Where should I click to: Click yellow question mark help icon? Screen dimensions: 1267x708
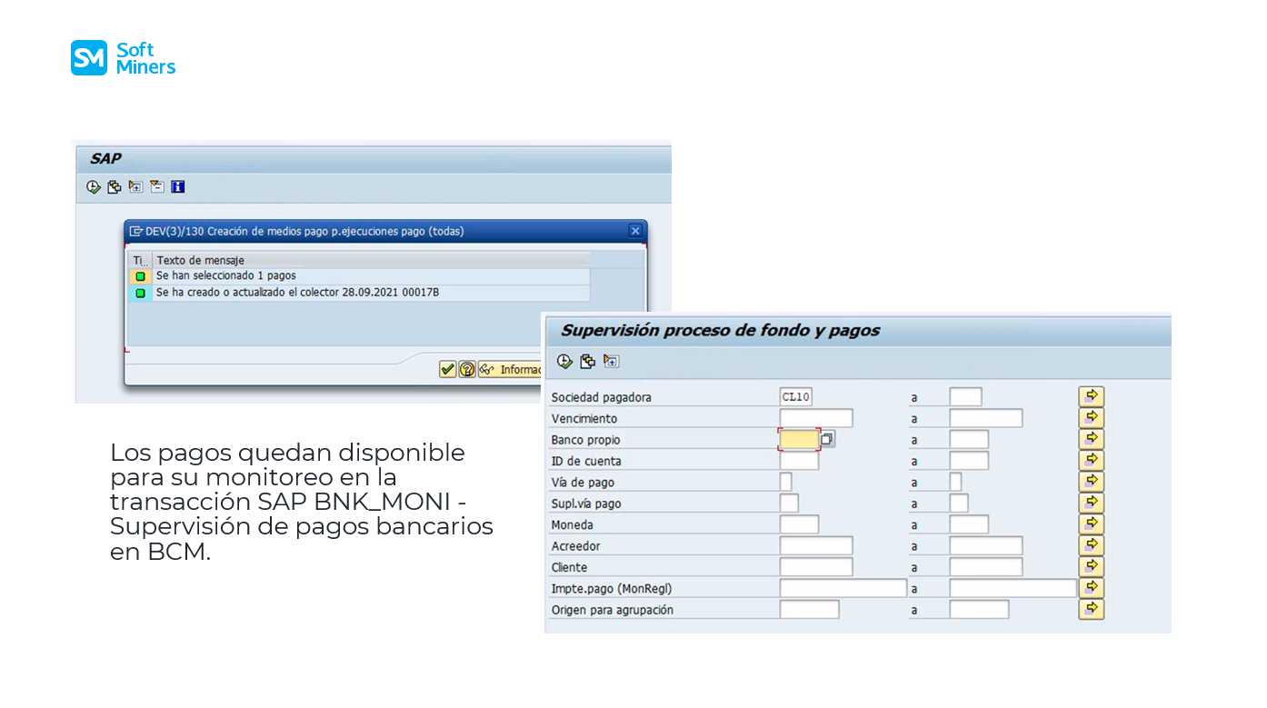(467, 369)
